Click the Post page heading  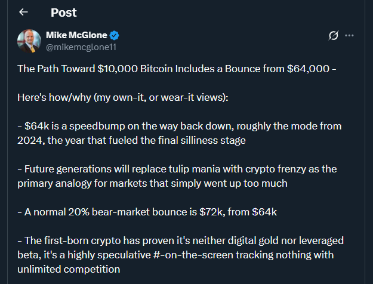tap(63, 13)
